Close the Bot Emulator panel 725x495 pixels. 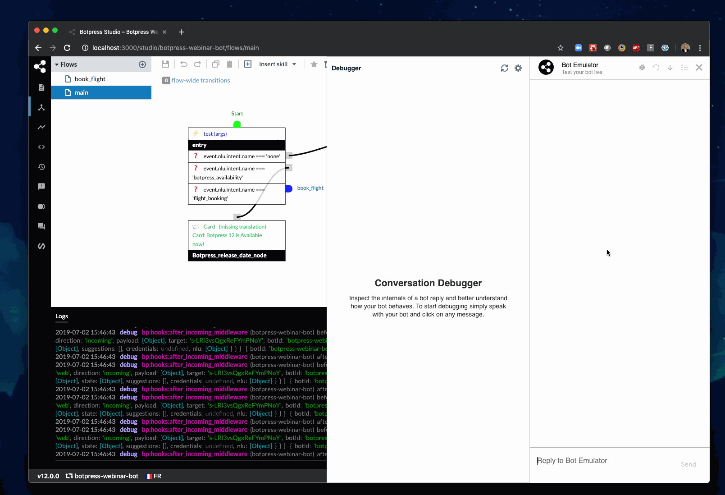click(x=699, y=67)
